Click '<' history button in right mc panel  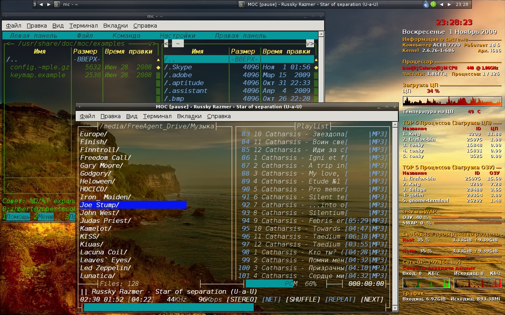pos(166,44)
